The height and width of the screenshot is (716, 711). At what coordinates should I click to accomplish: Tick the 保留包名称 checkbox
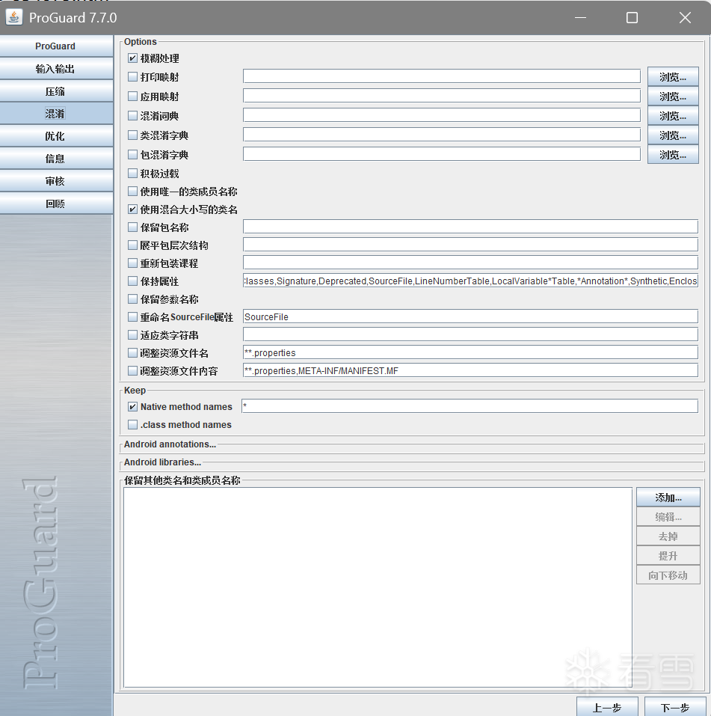(x=133, y=227)
